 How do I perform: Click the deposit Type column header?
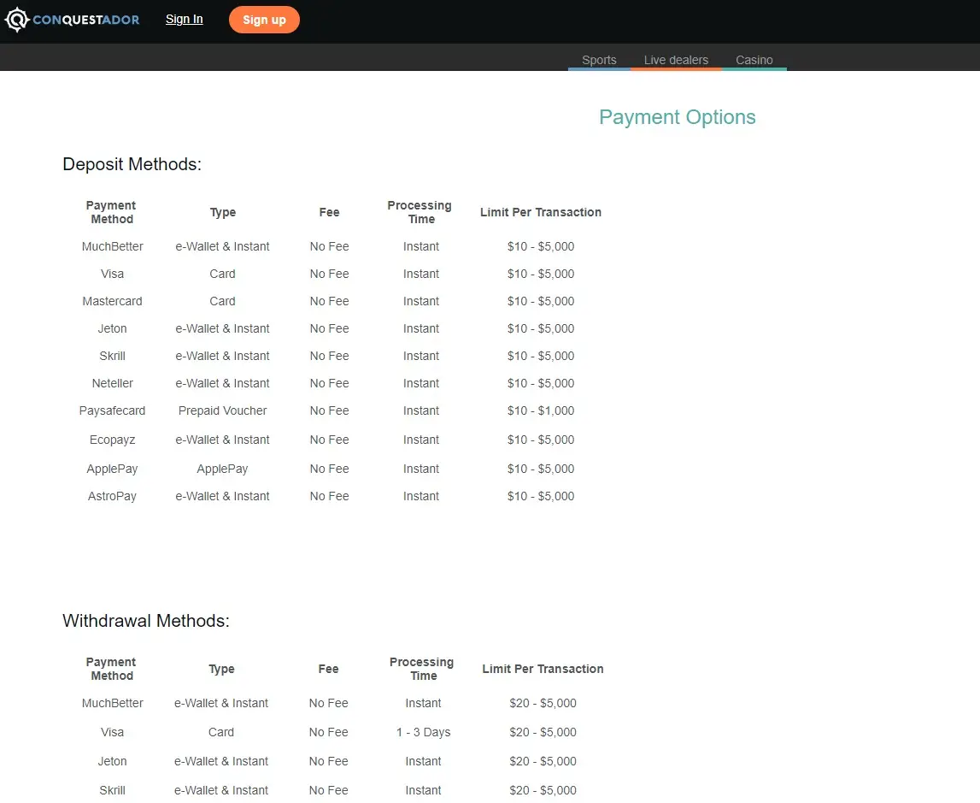(222, 212)
